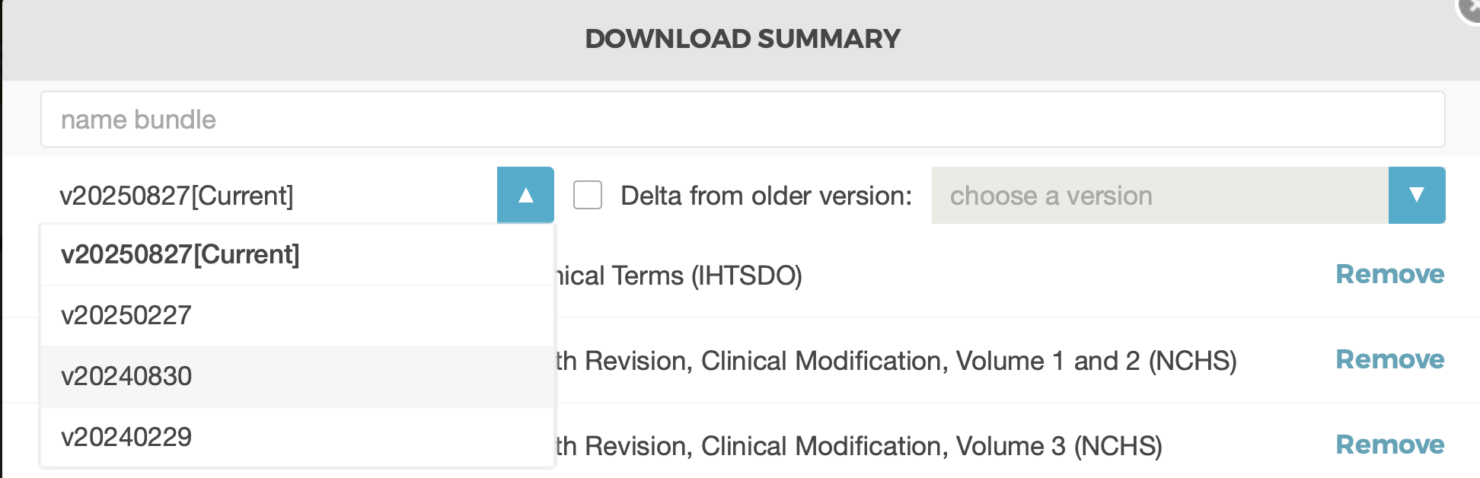Choose v20250227 from the version list

[x=126, y=316]
